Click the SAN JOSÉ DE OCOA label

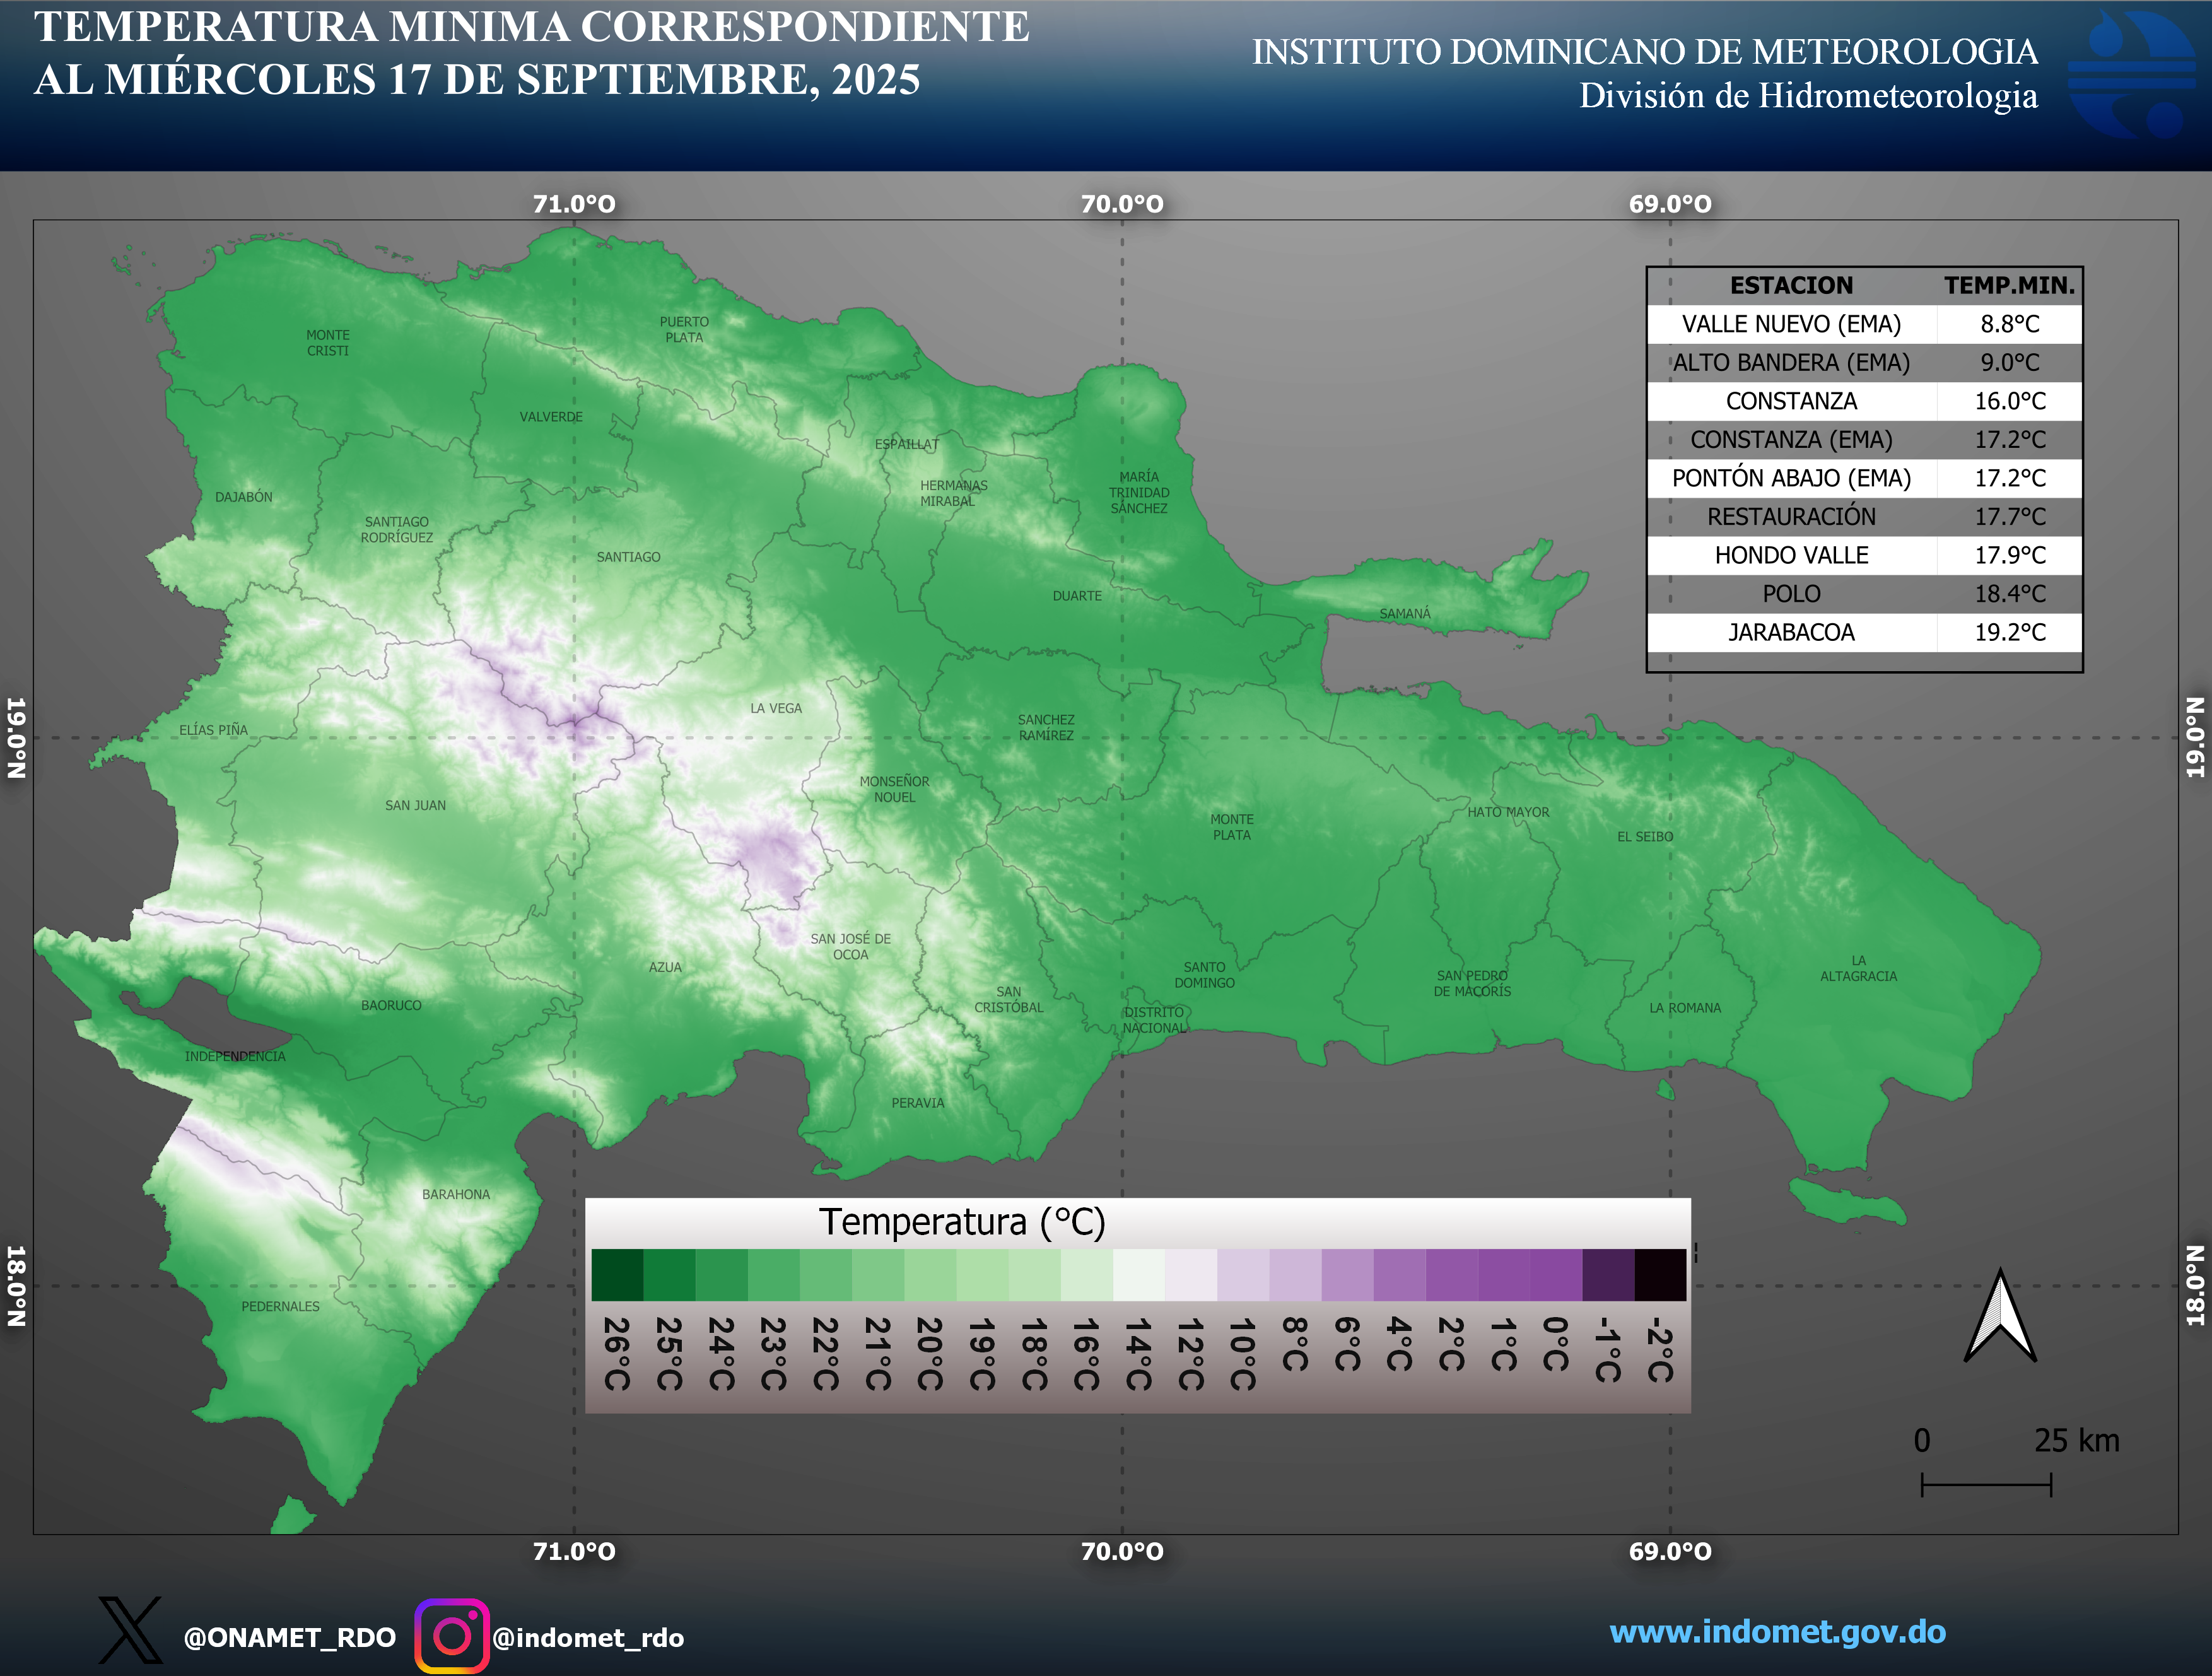click(x=850, y=947)
